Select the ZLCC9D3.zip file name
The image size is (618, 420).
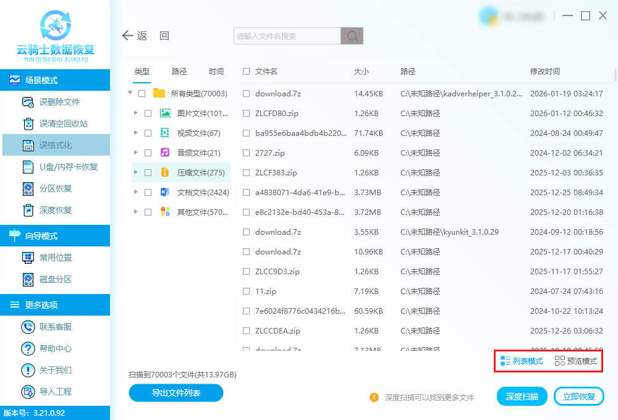277,272
